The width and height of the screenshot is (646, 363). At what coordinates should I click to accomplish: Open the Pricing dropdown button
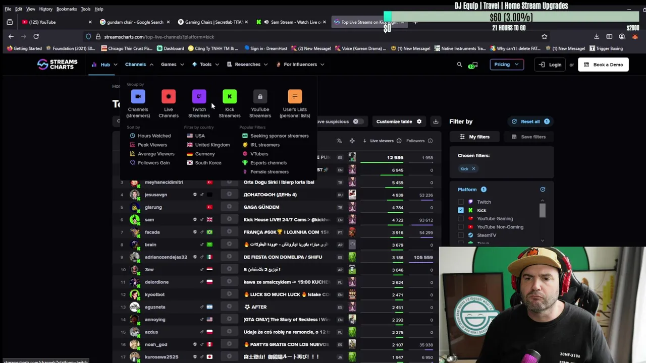point(507,65)
